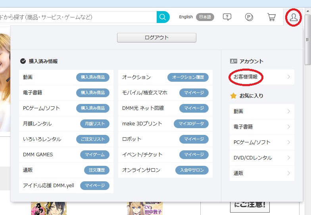Click the 月額レンタル row label
Screen dimensions: 311x215
click(37, 124)
